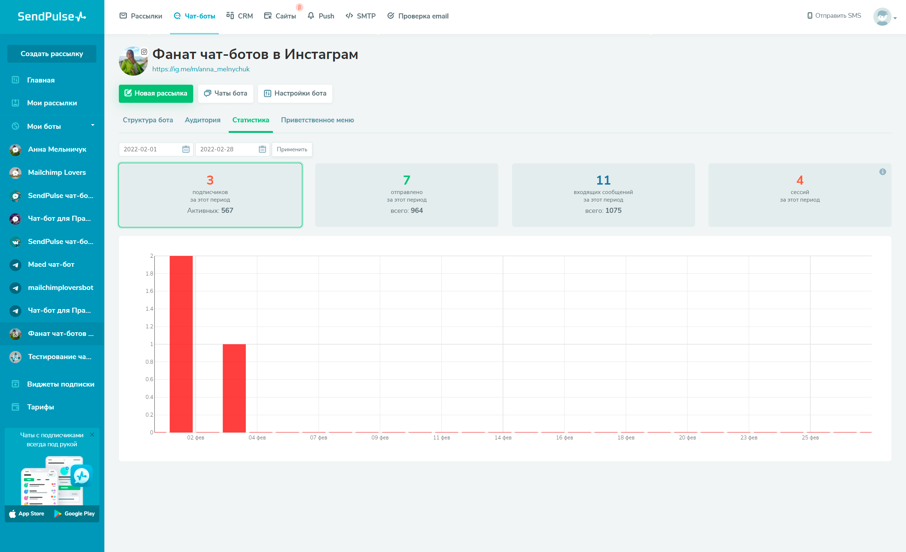Click the Тарифы wallet icon
Image resolution: width=906 pixels, height=552 pixels.
tap(16, 407)
